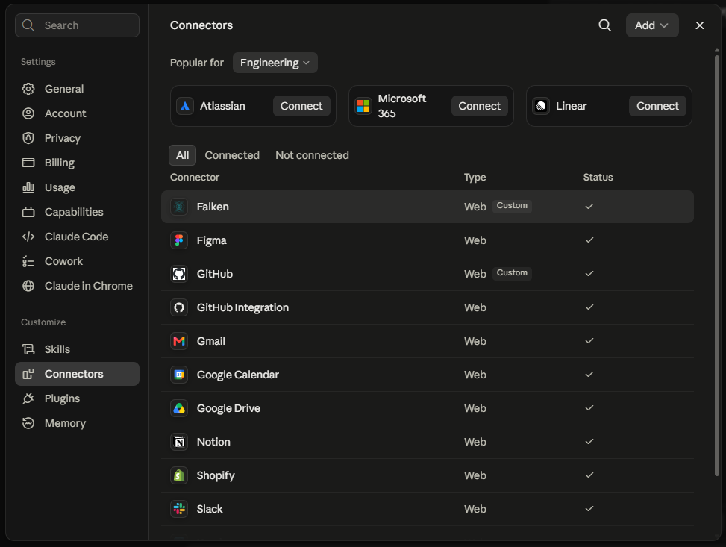Image resolution: width=726 pixels, height=547 pixels.
Task: Close the Connectors settings dialog
Action: pyautogui.click(x=700, y=25)
